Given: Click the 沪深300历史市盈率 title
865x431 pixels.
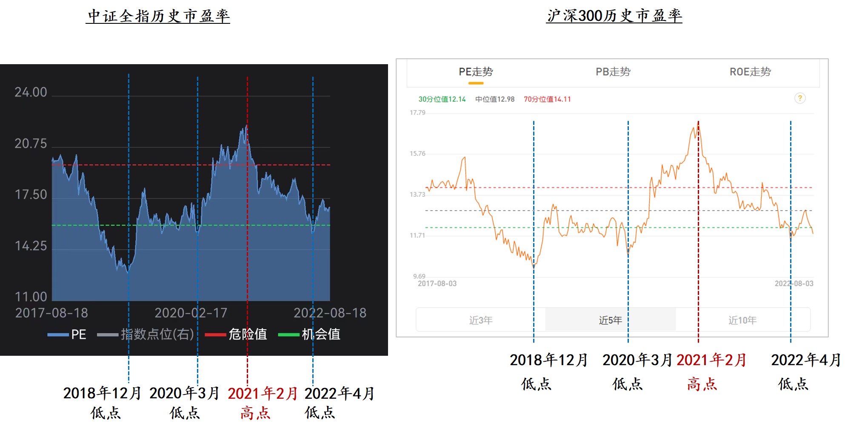Looking at the screenshot, I should point(614,16).
